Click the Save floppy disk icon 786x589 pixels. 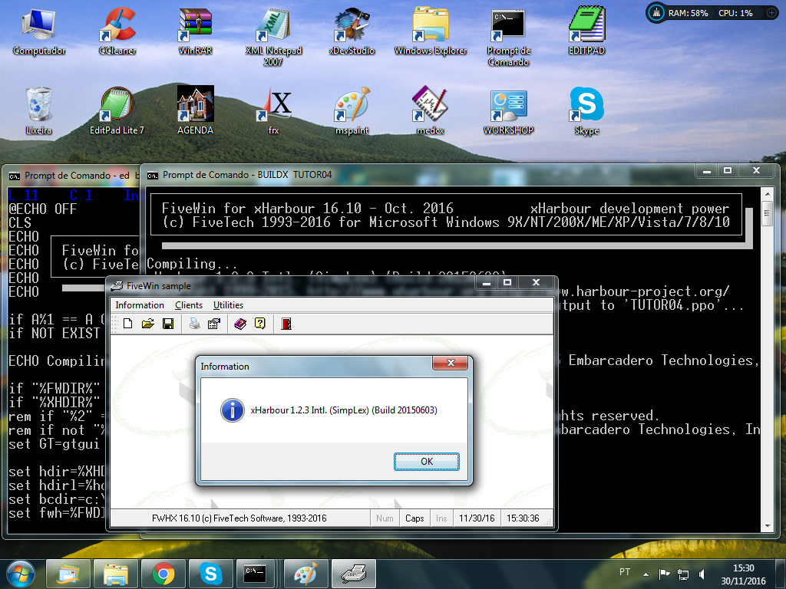point(167,324)
